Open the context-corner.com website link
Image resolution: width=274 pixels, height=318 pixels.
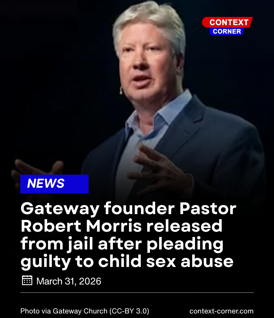[221, 311]
